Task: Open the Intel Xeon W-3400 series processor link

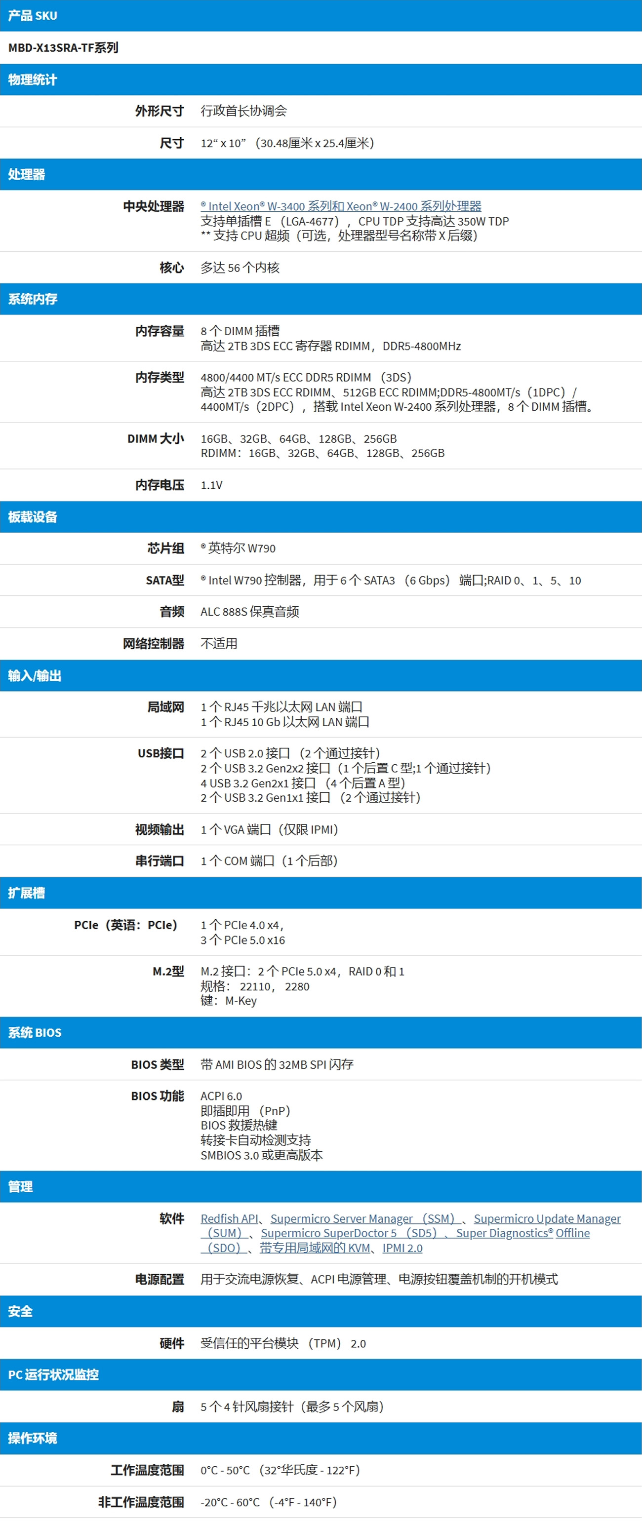Action: click(x=340, y=206)
